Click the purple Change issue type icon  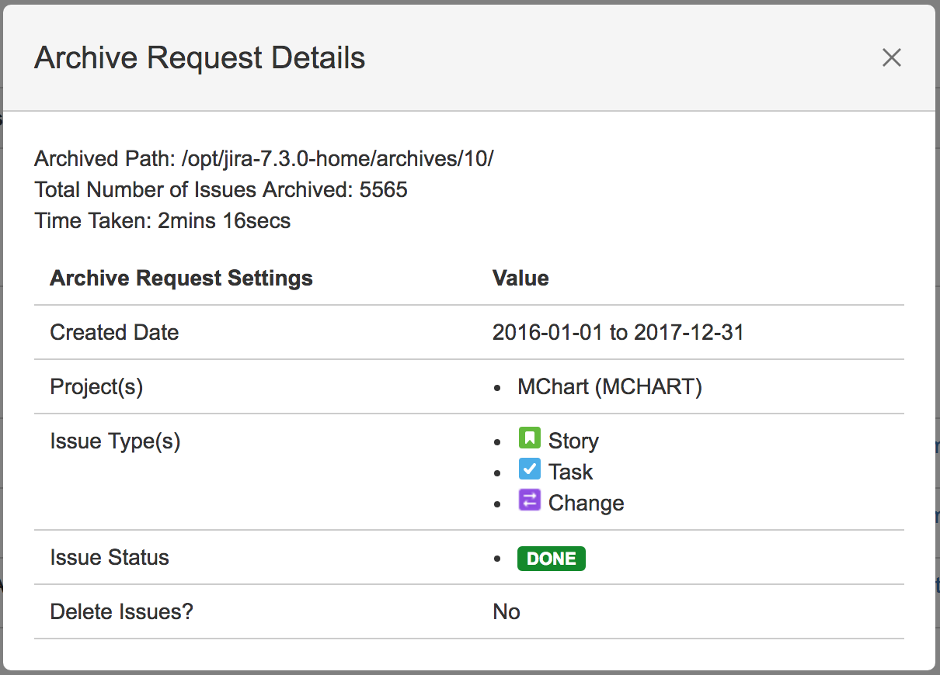click(x=529, y=500)
